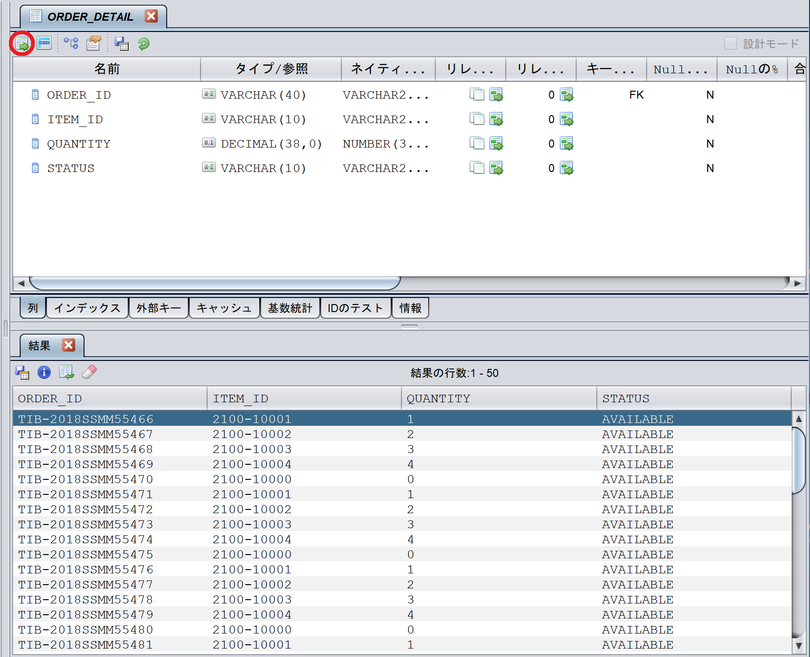
Task: Refresh ORDER_DETAIL with the green refresh icon
Action: (143, 44)
